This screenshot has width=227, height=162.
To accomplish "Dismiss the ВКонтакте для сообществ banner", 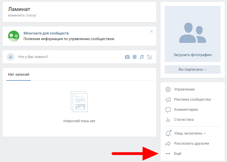I will pyautogui.click(x=152, y=31).
